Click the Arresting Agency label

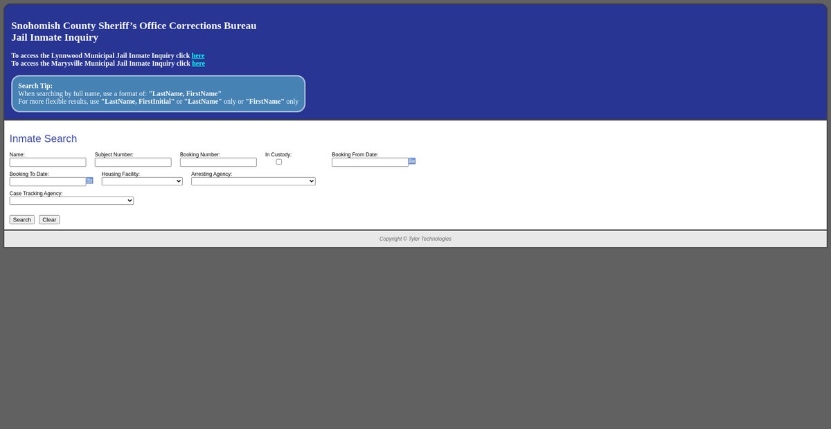click(211, 174)
